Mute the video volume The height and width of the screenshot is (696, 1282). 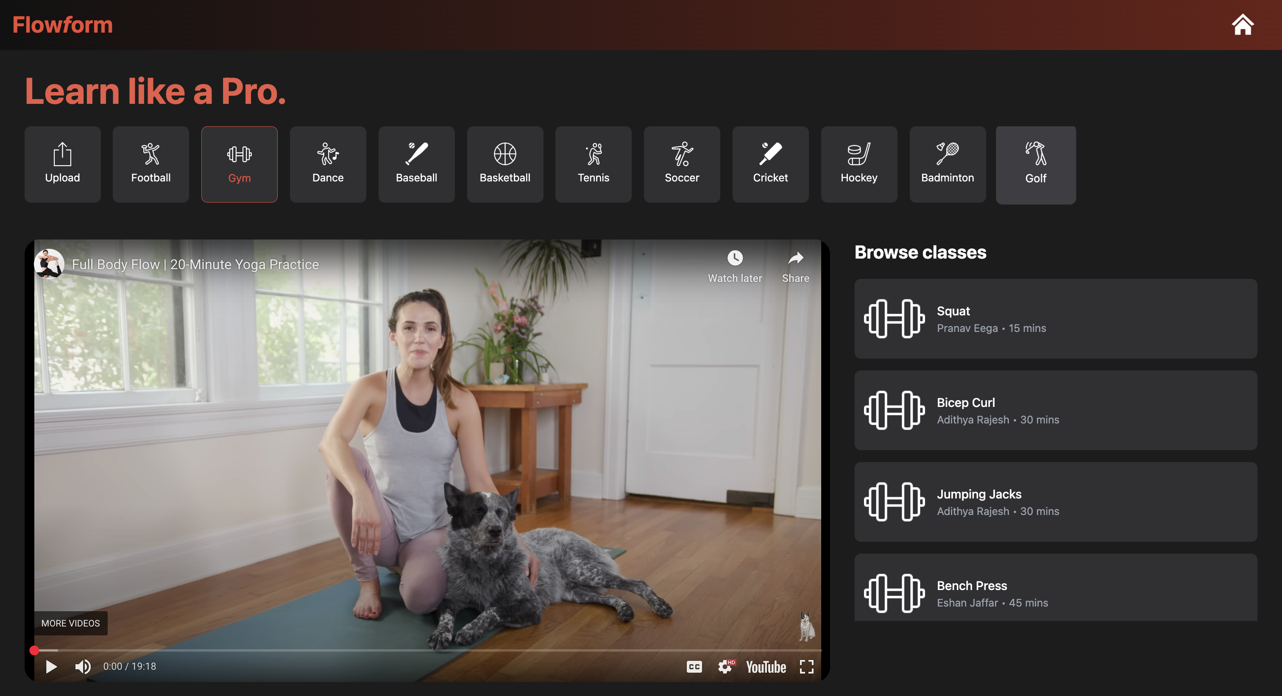[x=83, y=667]
